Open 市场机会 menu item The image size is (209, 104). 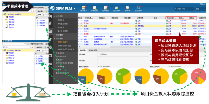[61, 20]
